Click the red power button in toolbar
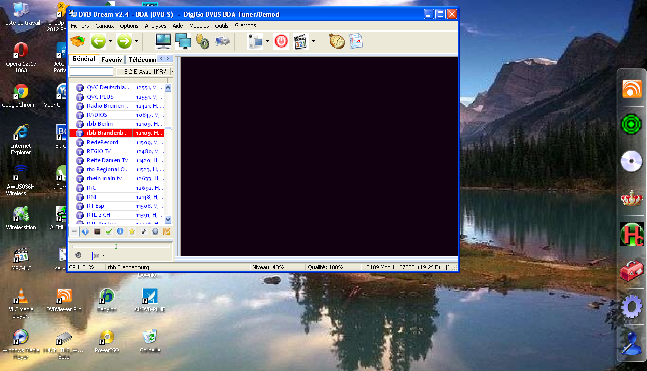 click(x=281, y=41)
